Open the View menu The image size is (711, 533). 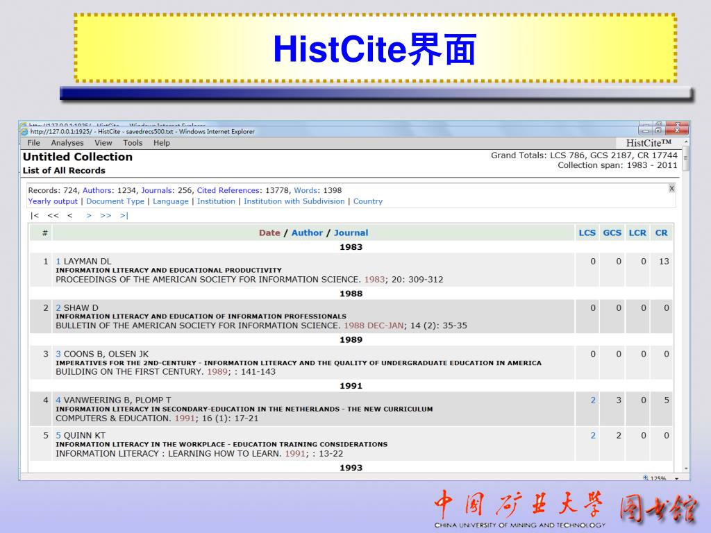pos(103,143)
